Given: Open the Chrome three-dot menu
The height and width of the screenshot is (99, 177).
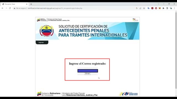Looking at the screenshot, I should click(175, 8).
